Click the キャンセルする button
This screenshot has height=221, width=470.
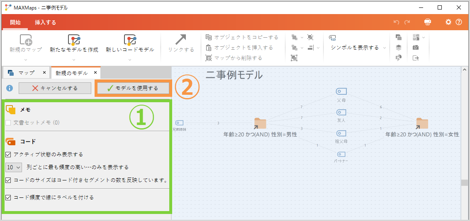(x=55, y=88)
